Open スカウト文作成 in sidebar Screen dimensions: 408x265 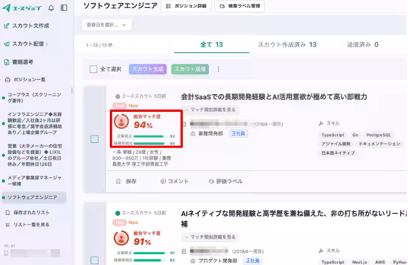click(27, 26)
